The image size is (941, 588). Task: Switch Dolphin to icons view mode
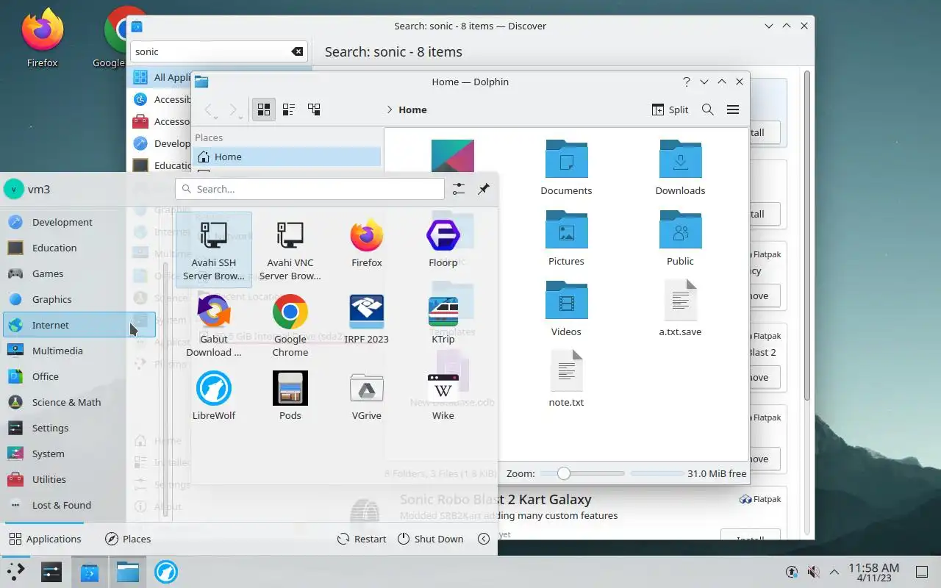click(x=264, y=110)
